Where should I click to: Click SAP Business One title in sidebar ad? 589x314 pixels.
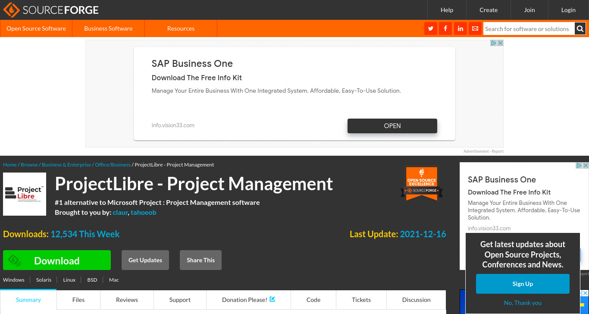(x=502, y=180)
